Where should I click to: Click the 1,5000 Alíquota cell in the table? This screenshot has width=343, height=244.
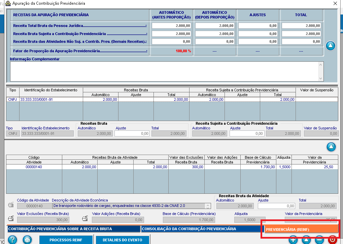coord(284,167)
